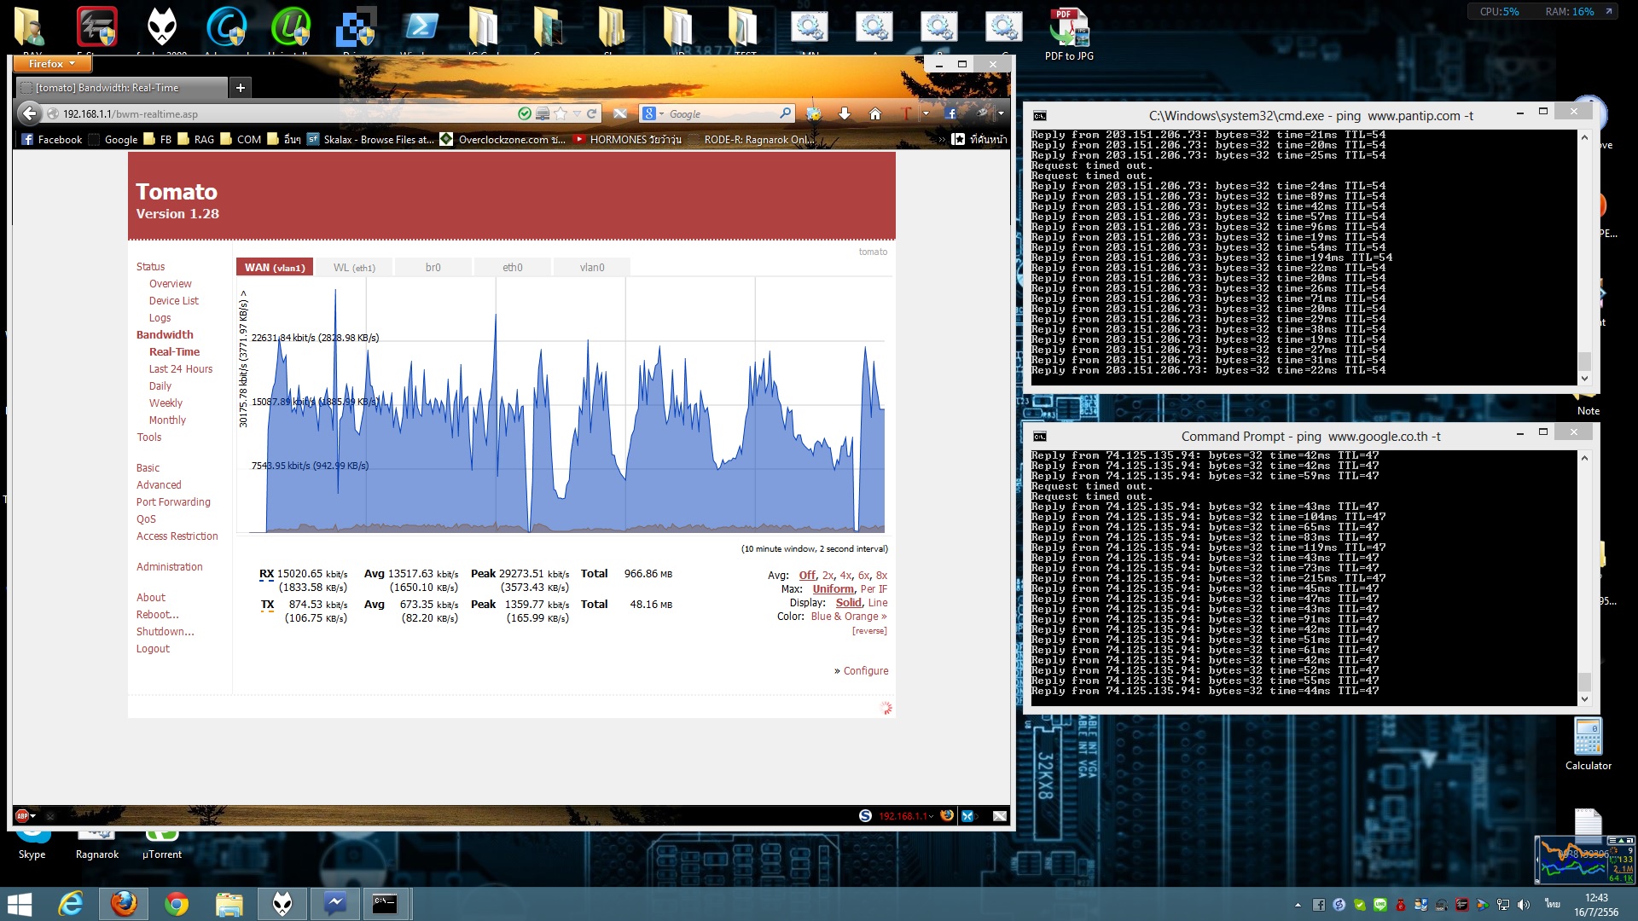Go to Firefox home page icon
Viewport: 1638px width, 921px height.
pyautogui.click(x=874, y=113)
